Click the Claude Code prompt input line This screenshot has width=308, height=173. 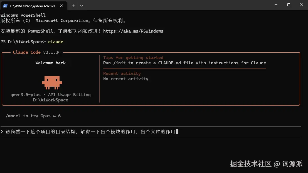[151, 131]
